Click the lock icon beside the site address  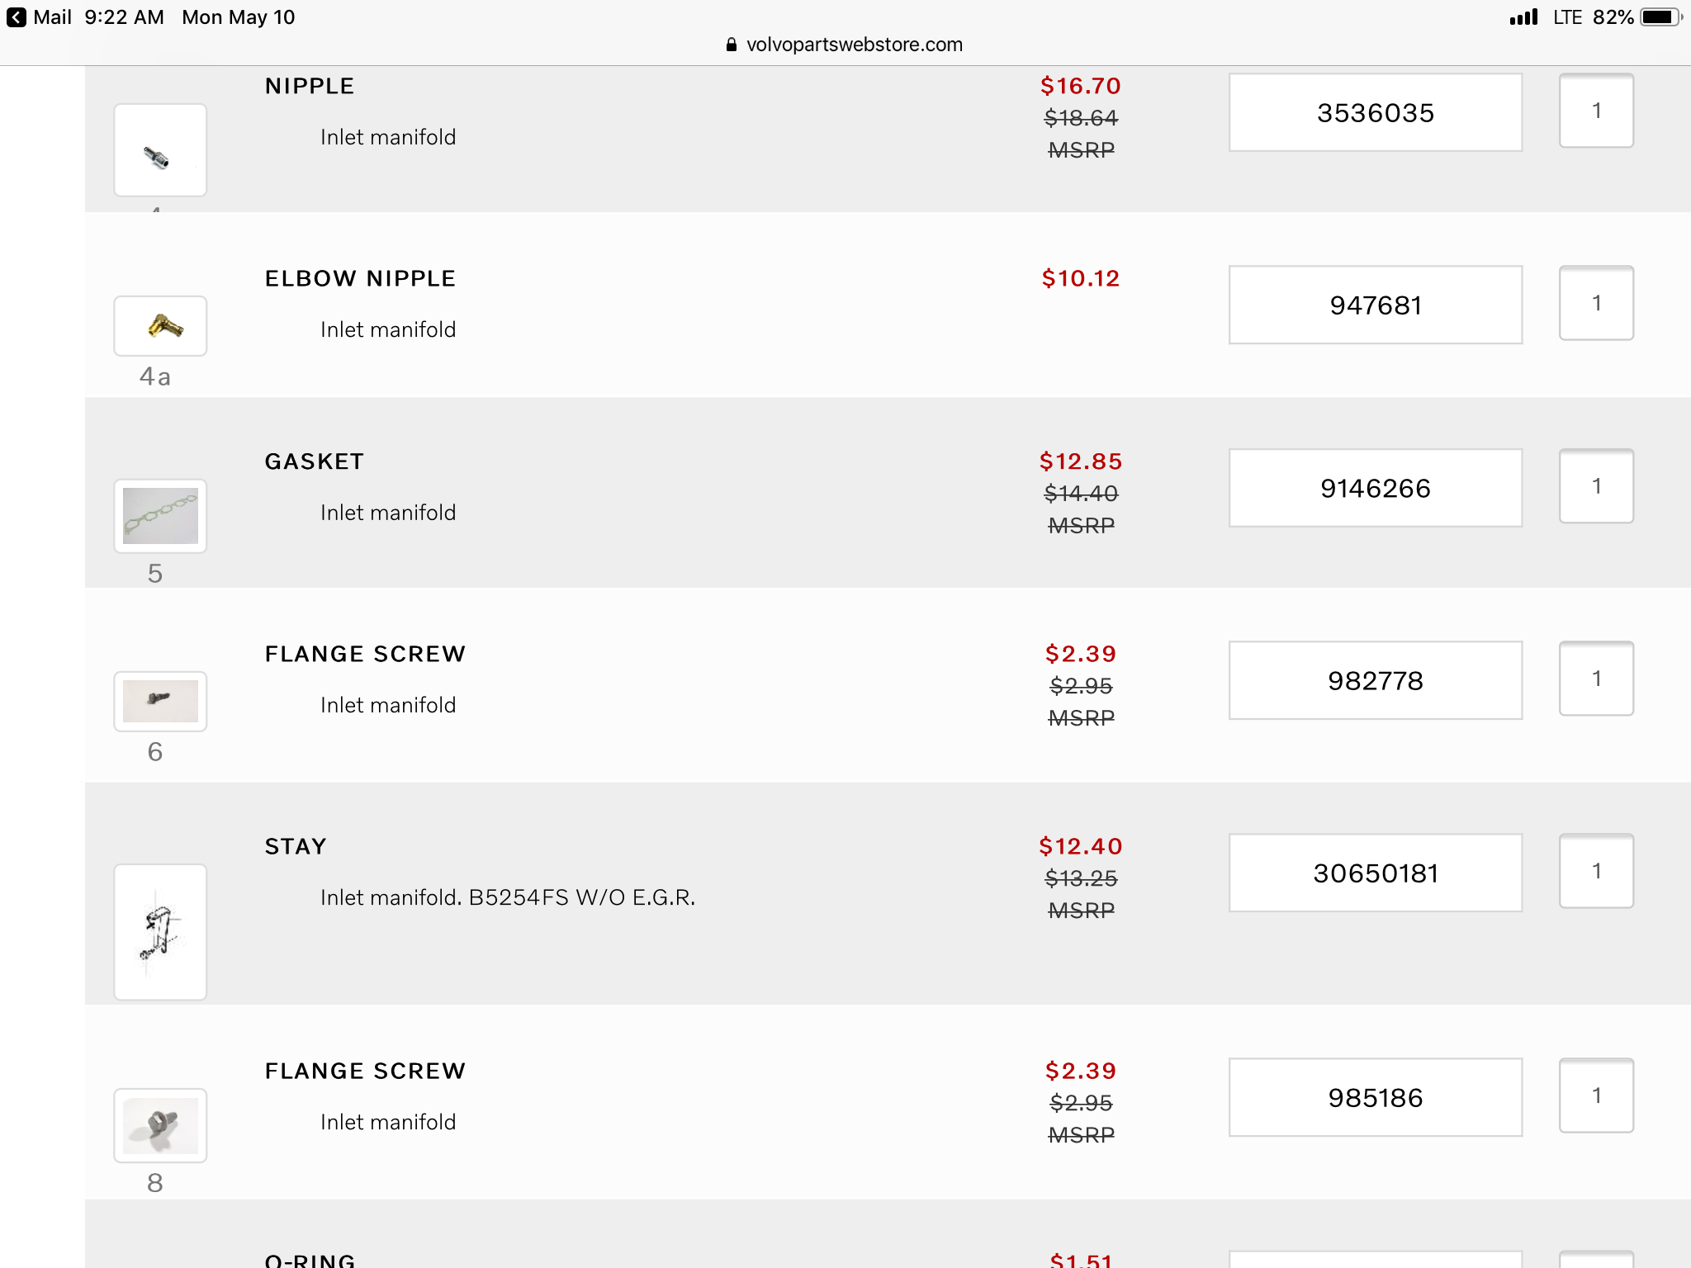pos(731,45)
